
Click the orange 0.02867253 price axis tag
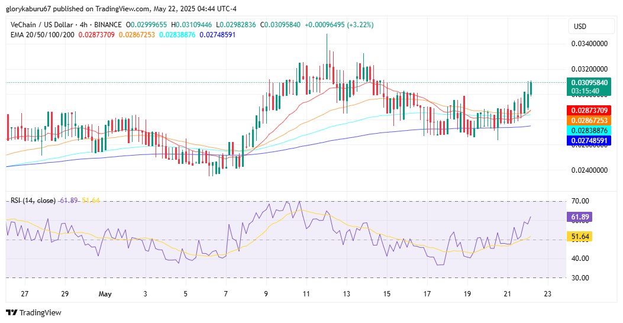[x=589, y=120]
